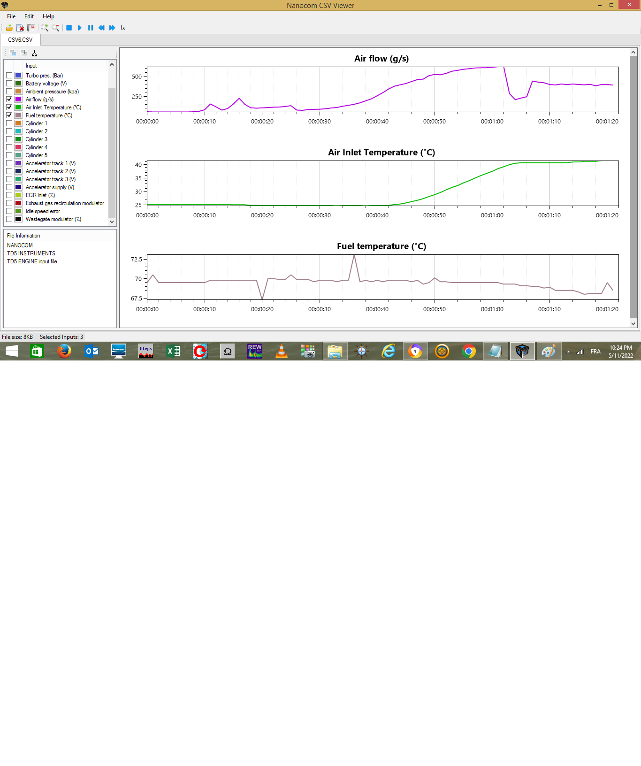Click the fast-forward double-arrow icon
This screenshot has width=641, height=766.
112,28
